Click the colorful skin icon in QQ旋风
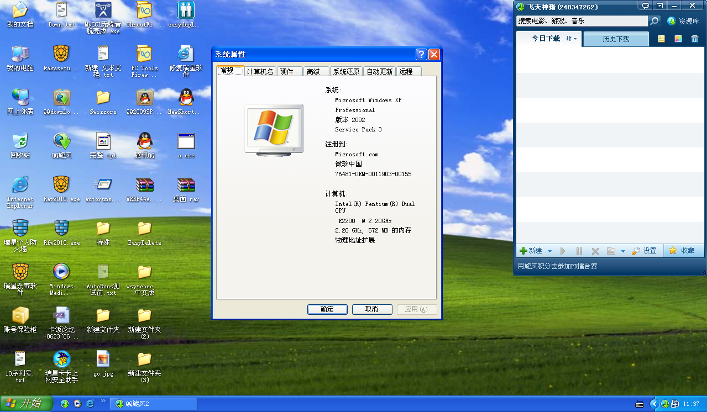Screen dimensions: 707x412 (x=678, y=39)
